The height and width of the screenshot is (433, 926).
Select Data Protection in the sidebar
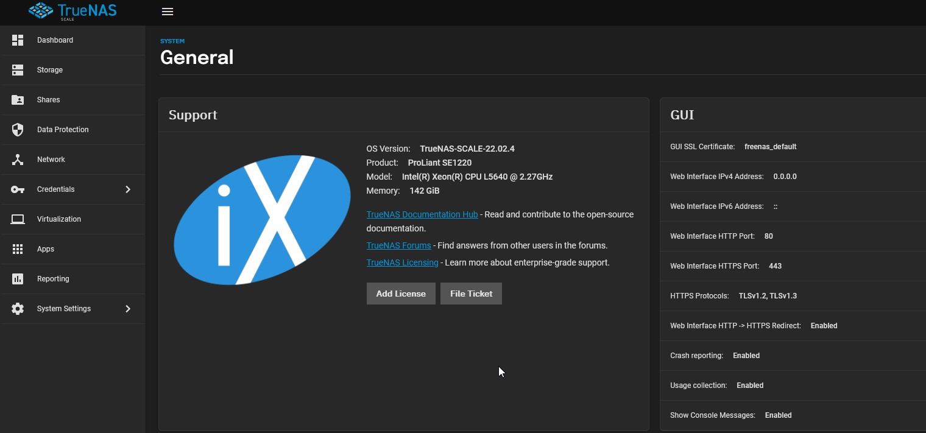pyautogui.click(x=72, y=130)
